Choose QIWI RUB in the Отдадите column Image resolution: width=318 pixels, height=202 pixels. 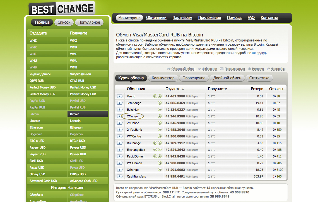[37, 81]
